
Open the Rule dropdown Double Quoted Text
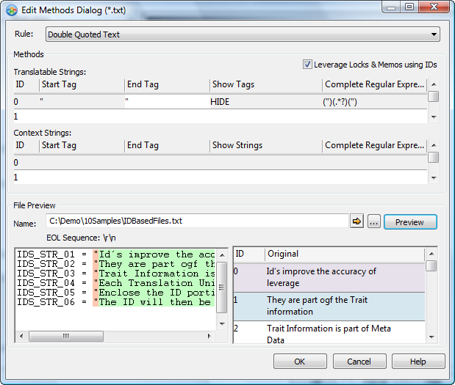click(243, 34)
